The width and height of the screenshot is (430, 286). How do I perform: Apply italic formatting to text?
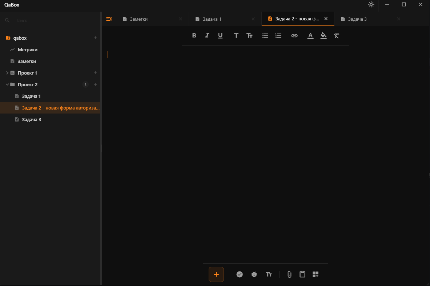[207, 35]
